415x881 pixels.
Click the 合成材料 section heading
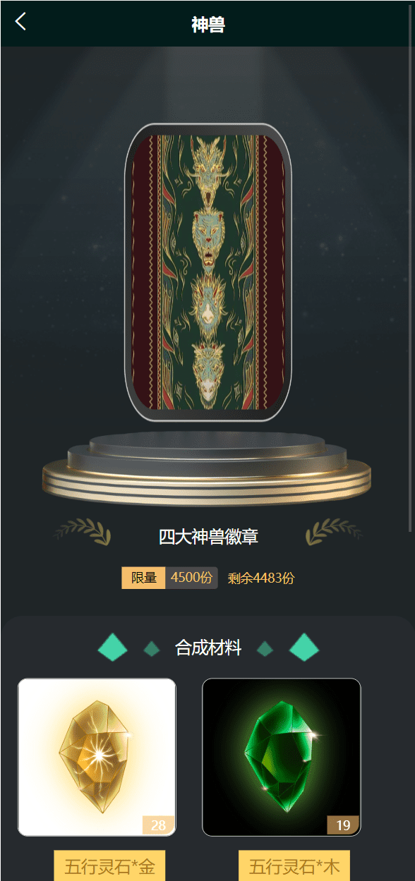(x=208, y=648)
